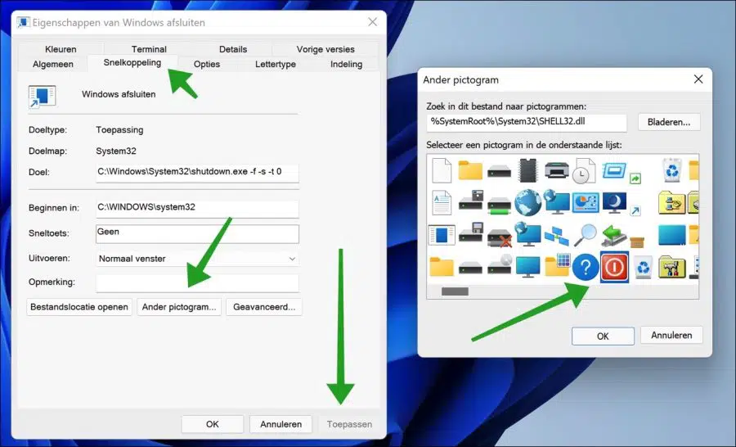Choose the window with blue page icon
Viewport: 736px width, 447px height.
[442, 235]
